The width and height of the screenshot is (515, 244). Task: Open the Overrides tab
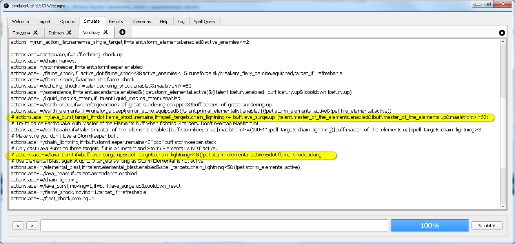(x=142, y=22)
